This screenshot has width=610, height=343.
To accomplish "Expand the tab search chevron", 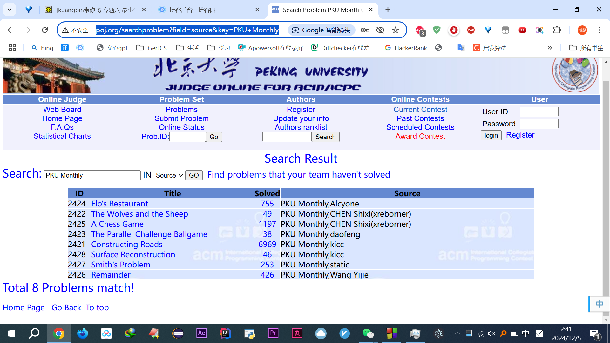I will coord(10,10).
